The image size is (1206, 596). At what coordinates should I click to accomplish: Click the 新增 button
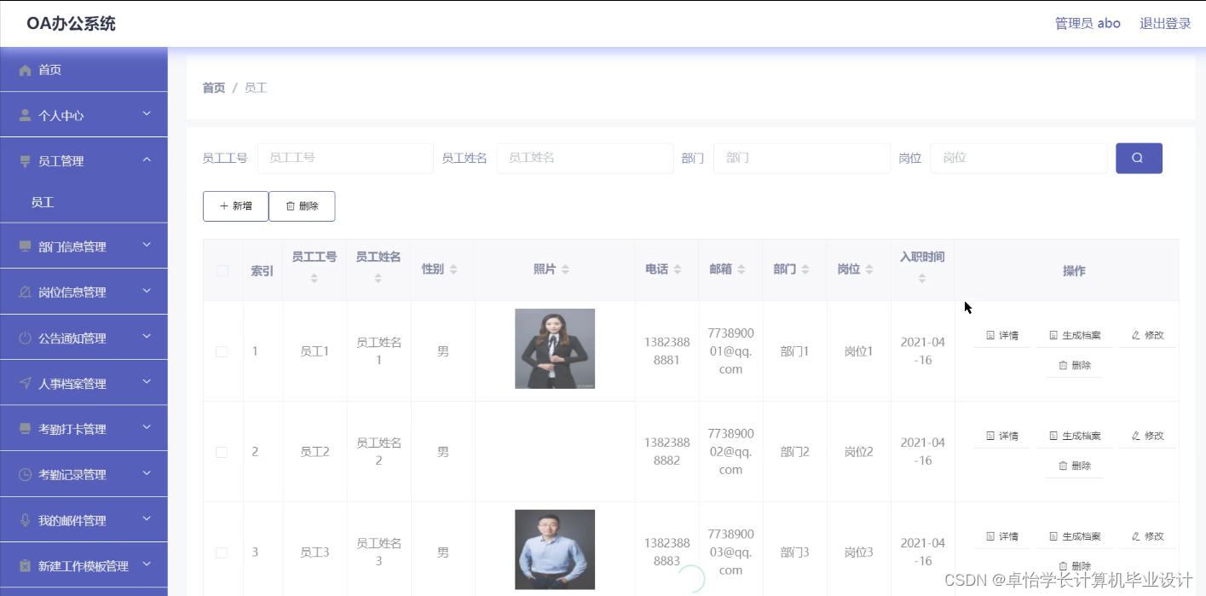(235, 205)
